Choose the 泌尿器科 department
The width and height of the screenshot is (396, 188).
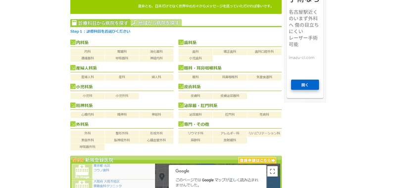pyautogui.click(x=196, y=115)
